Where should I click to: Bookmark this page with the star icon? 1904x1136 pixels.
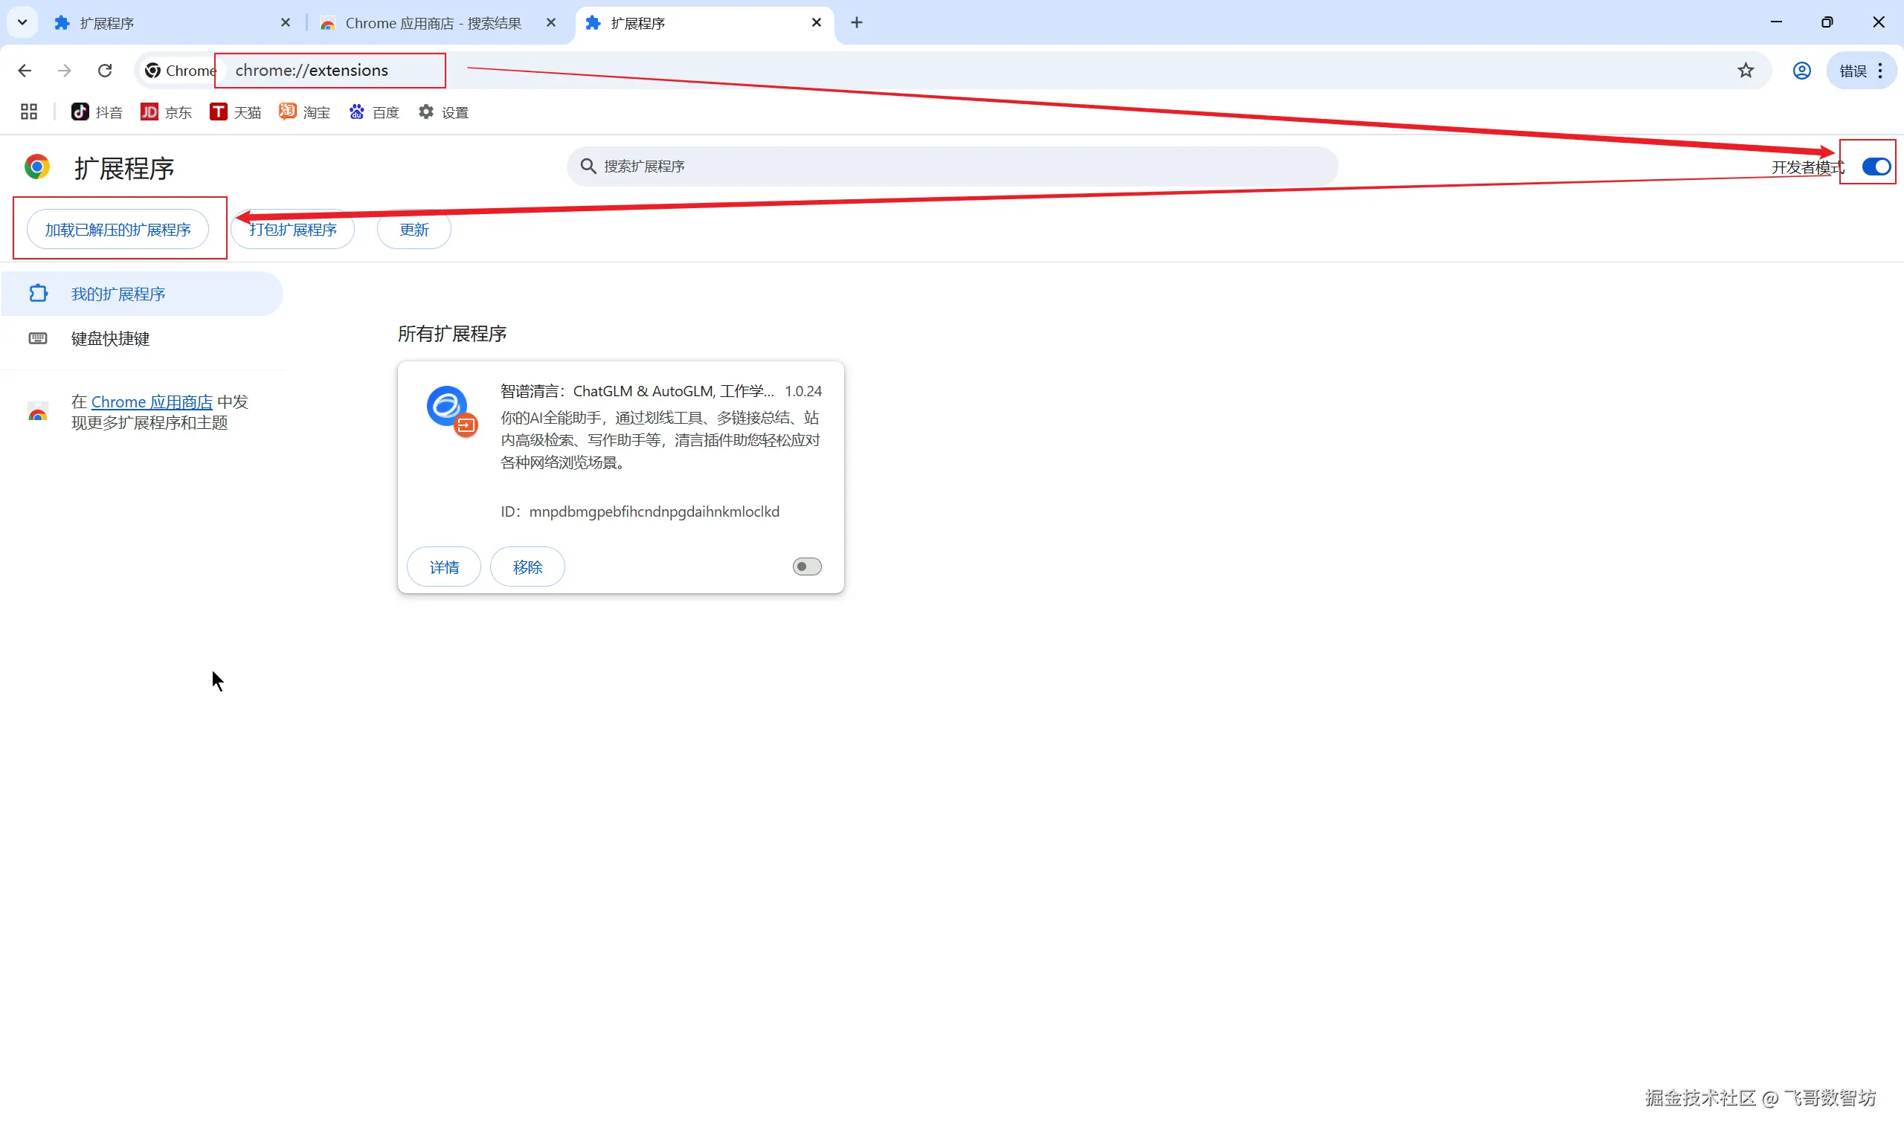1746,71
